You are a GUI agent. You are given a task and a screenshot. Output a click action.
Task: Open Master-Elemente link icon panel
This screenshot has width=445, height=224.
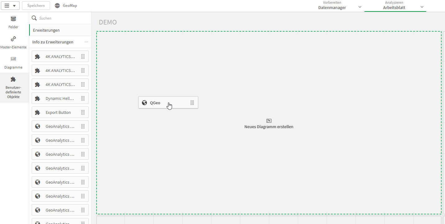coord(13,39)
